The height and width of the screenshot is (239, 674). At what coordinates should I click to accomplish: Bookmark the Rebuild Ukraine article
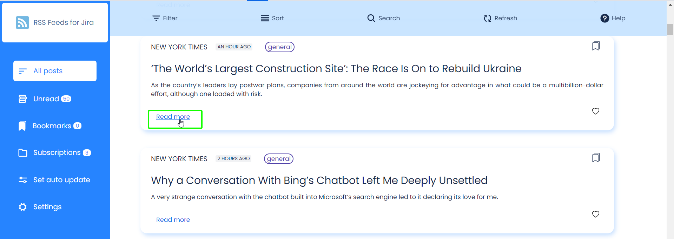(596, 46)
